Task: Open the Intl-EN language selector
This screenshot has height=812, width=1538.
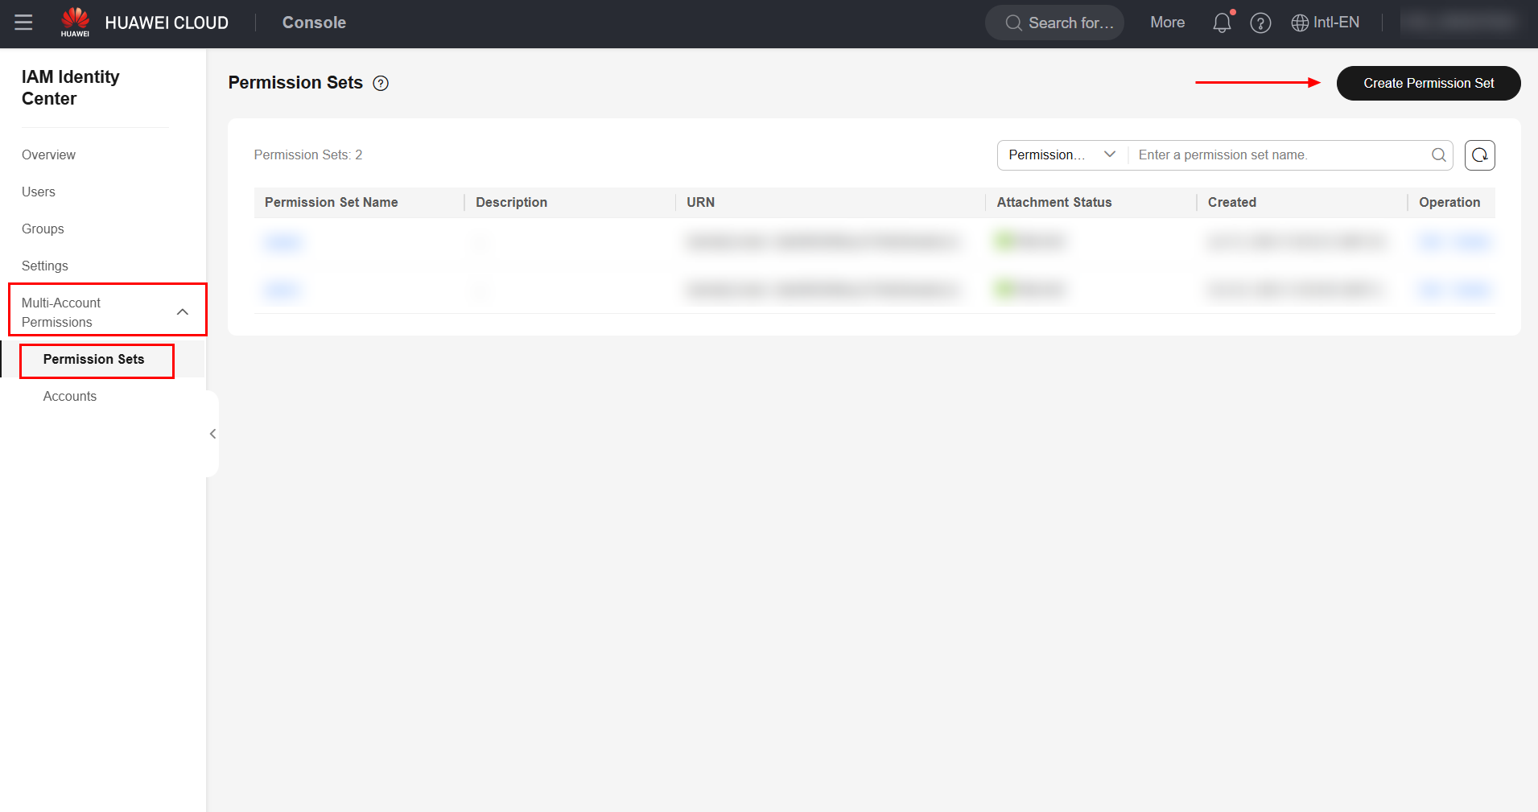Action: 1325,23
